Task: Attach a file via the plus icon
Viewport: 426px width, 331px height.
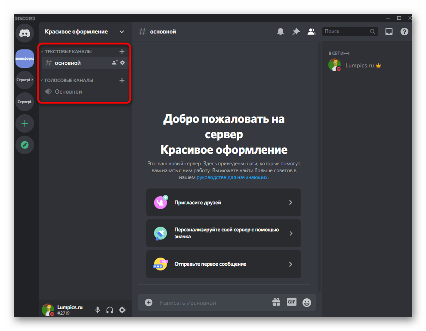Action: pyautogui.click(x=148, y=303)
